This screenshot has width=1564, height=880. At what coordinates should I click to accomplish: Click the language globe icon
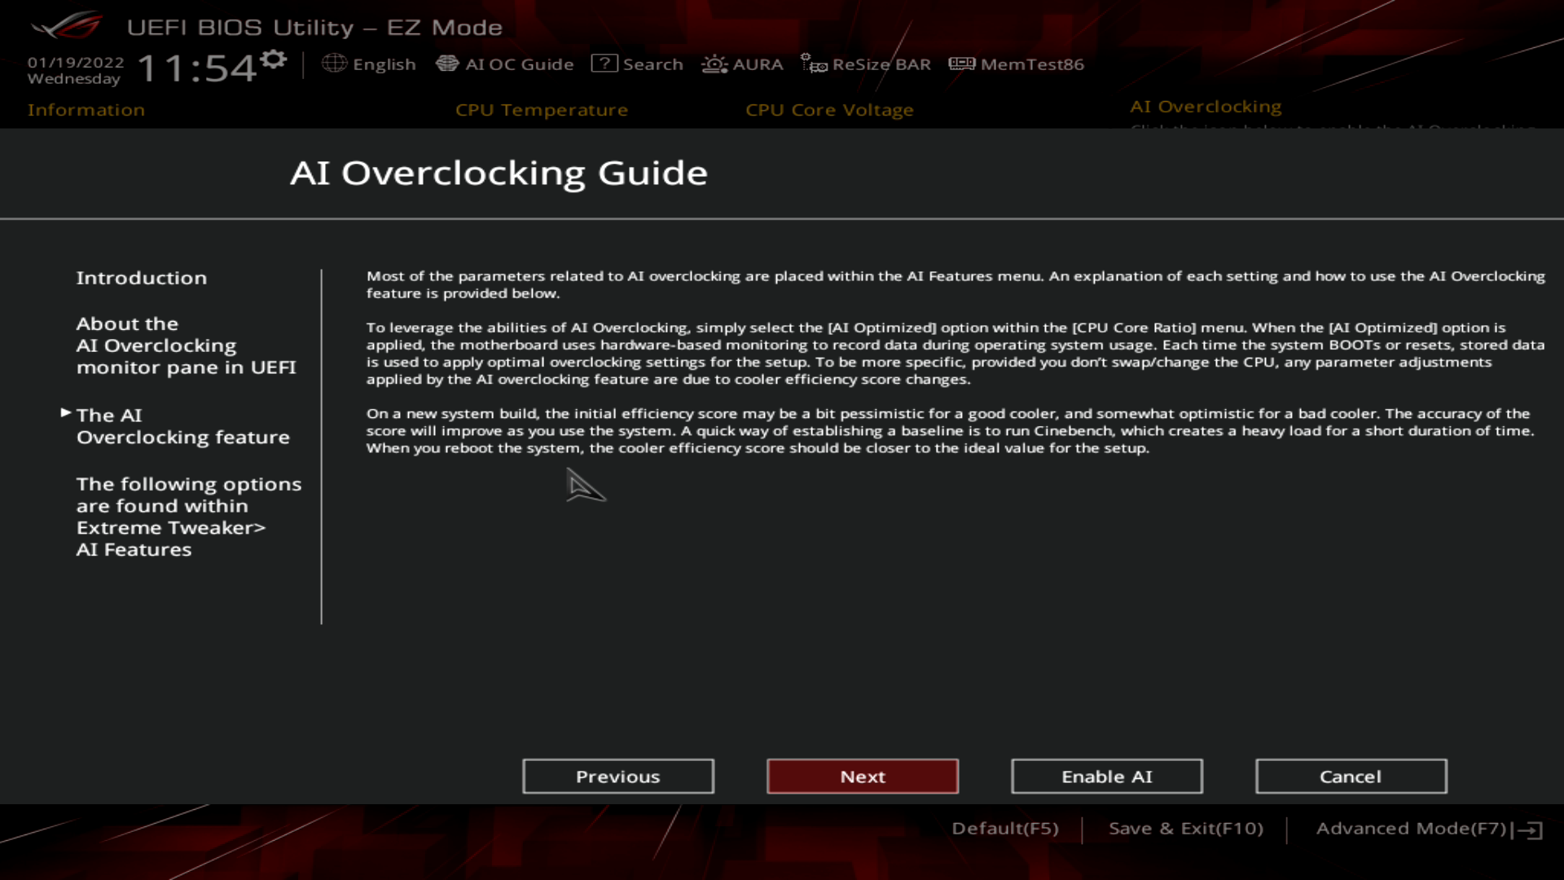tap(334, 64)
